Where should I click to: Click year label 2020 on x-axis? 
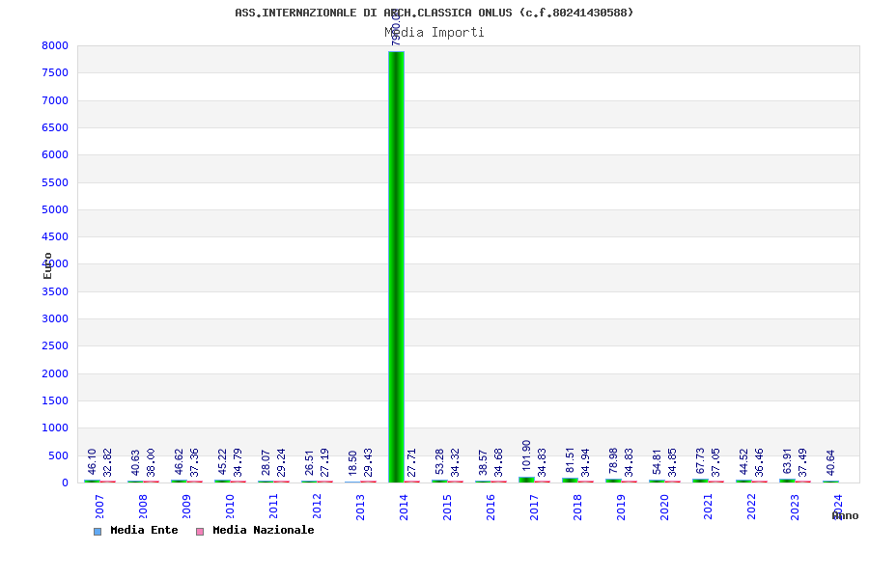[664, 507]
